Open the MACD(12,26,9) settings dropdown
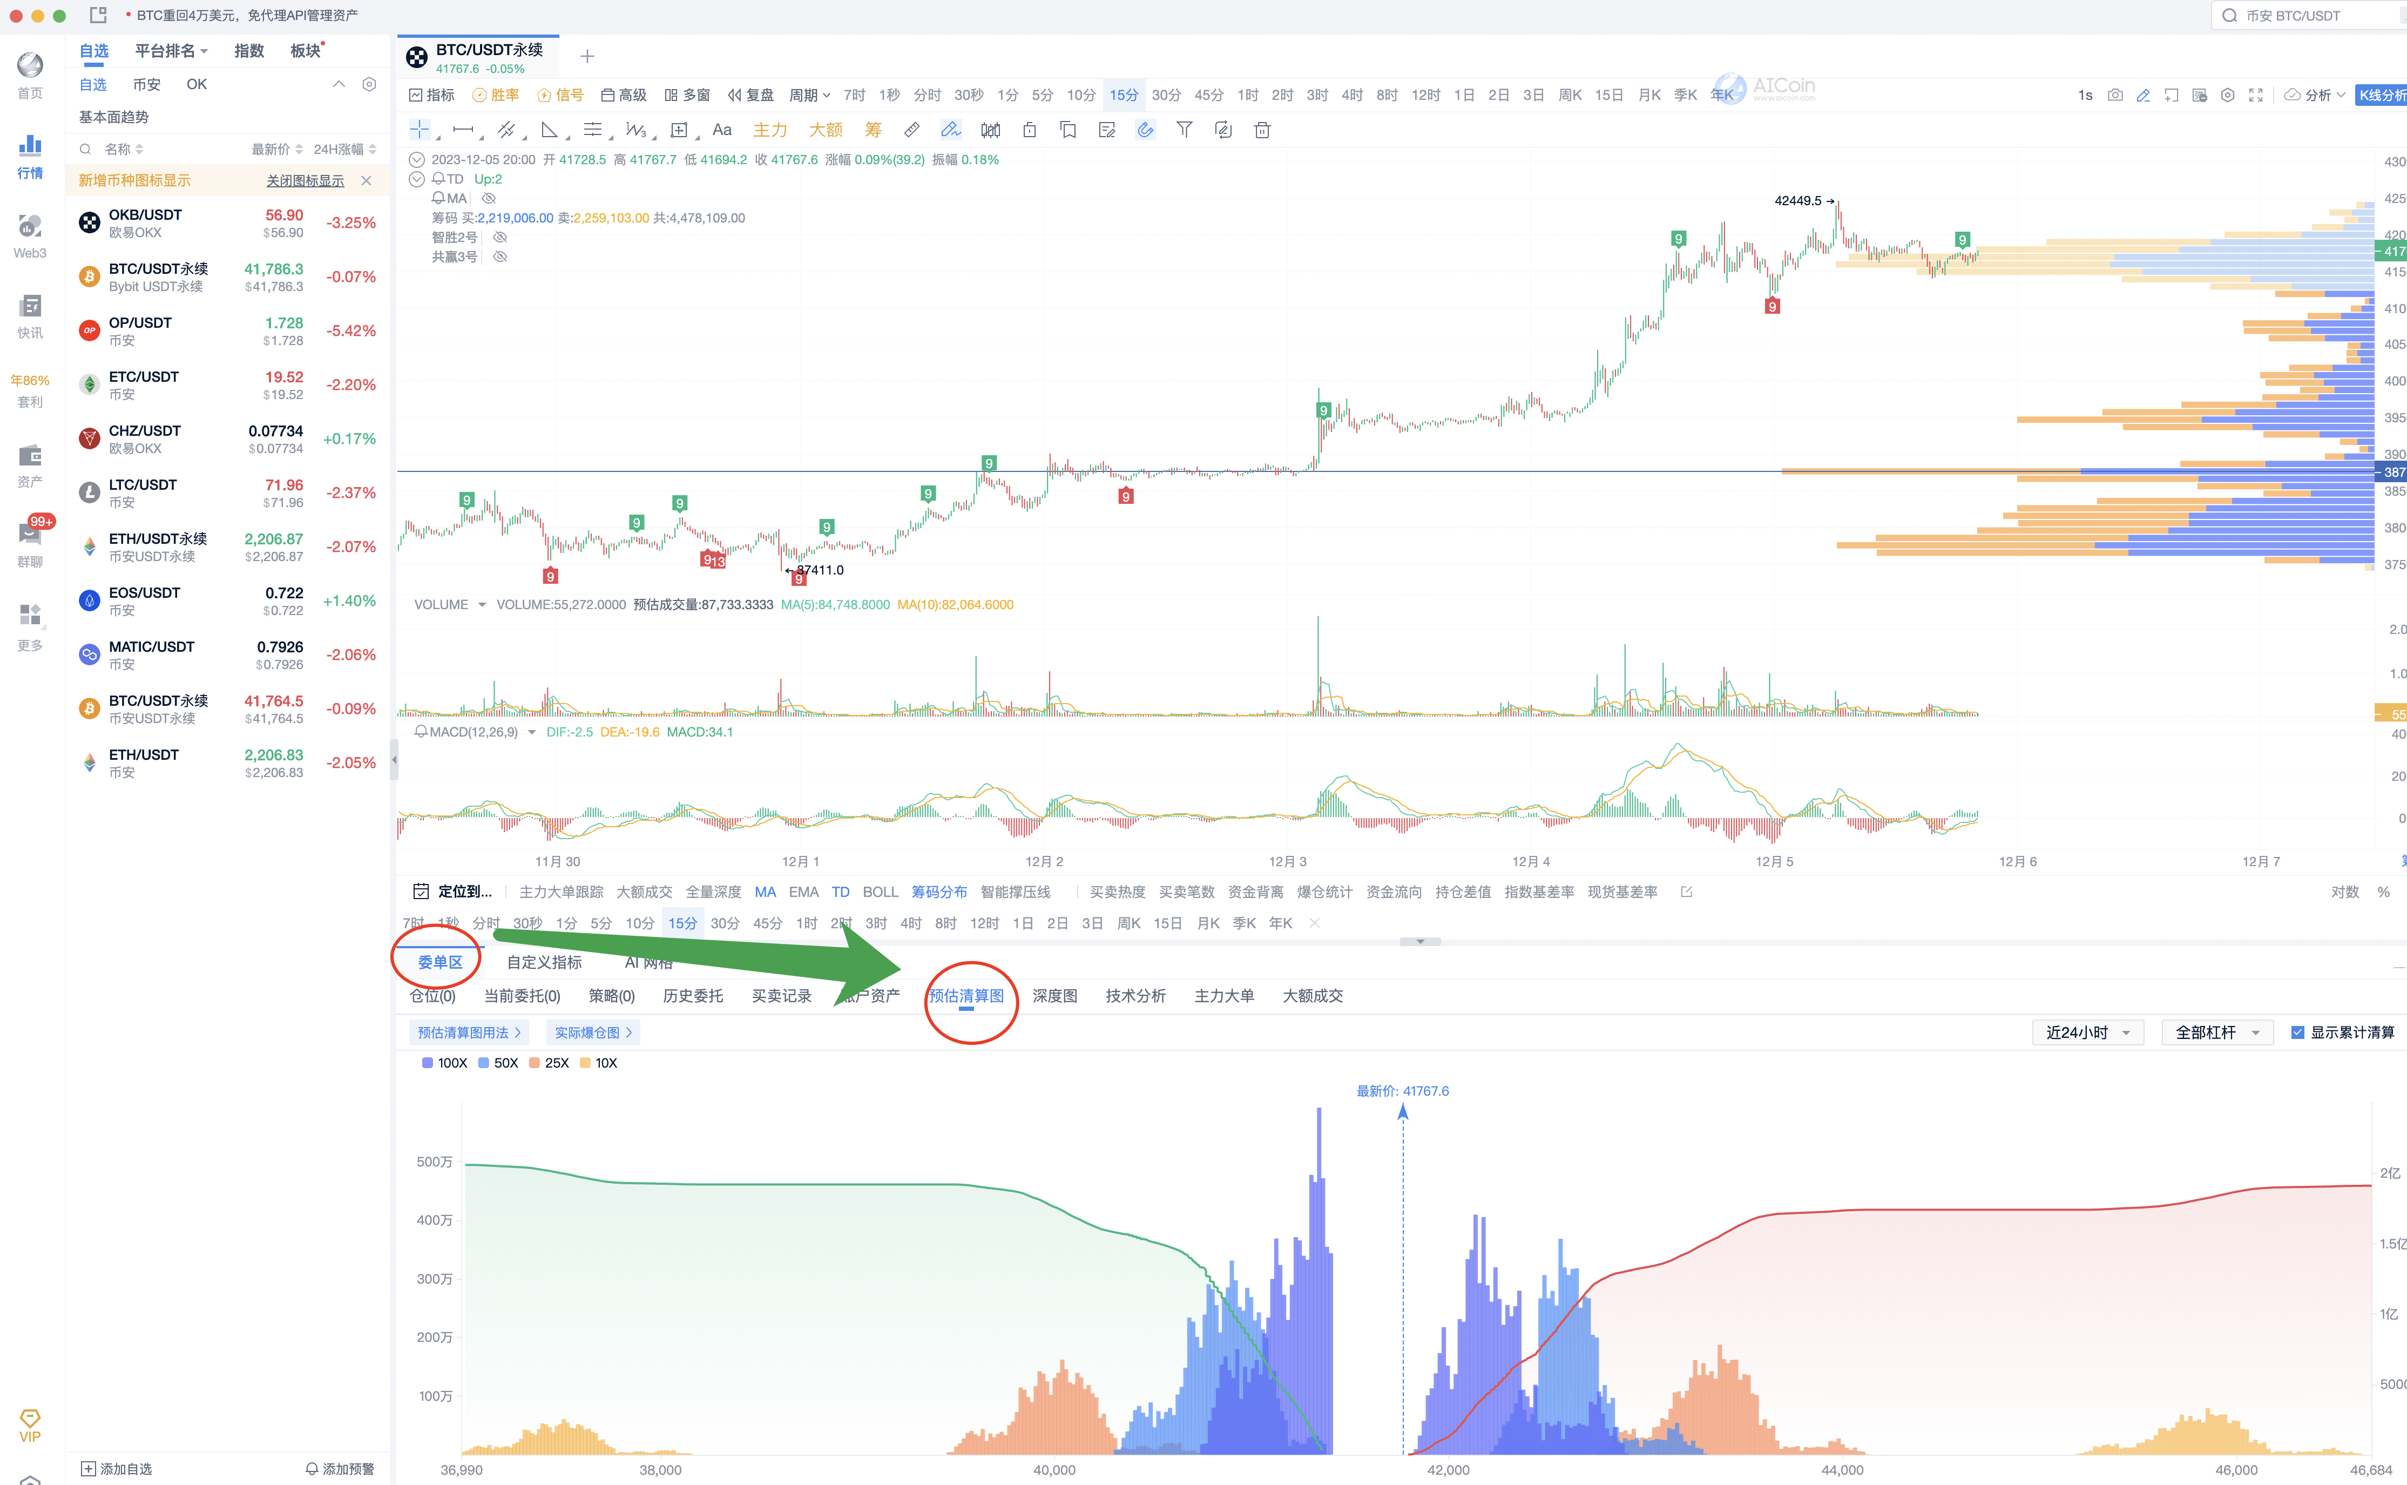 click(532, 732)
